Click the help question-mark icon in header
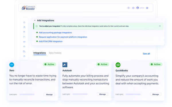Image resolution: width=172 pixels, height=107 pixels. pyautogui.click(x=128, y=8)
